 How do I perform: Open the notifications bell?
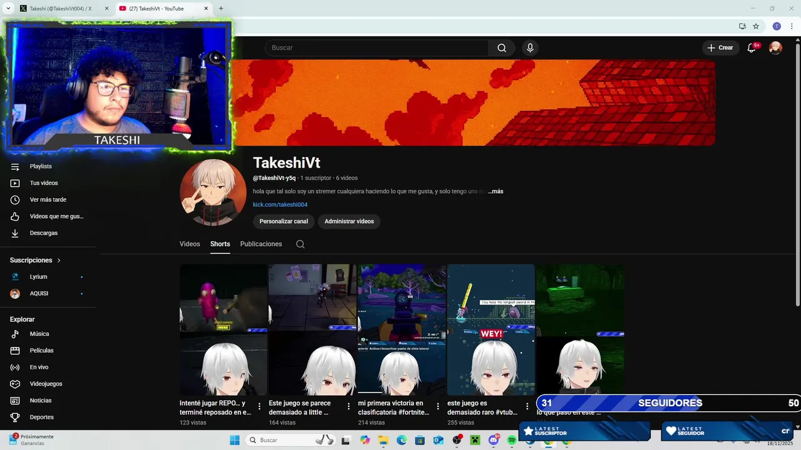752,48
